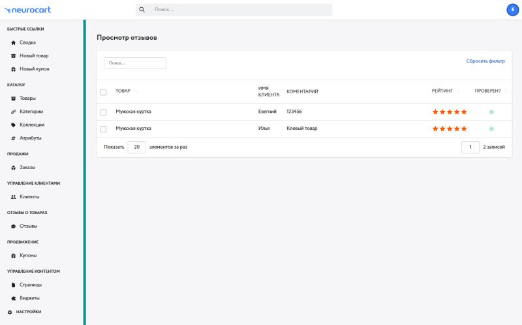Click magnifier icon in top search bar
The image size is (522, 325).
tap(142, 10)
